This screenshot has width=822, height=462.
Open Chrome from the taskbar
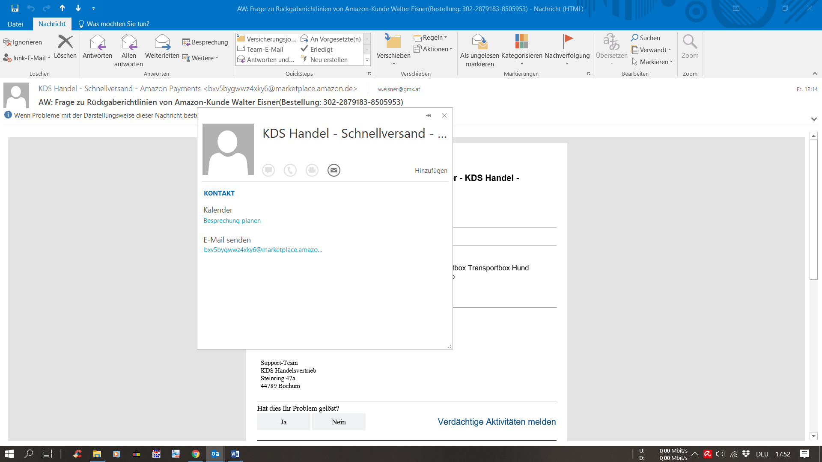pos(196,454)
